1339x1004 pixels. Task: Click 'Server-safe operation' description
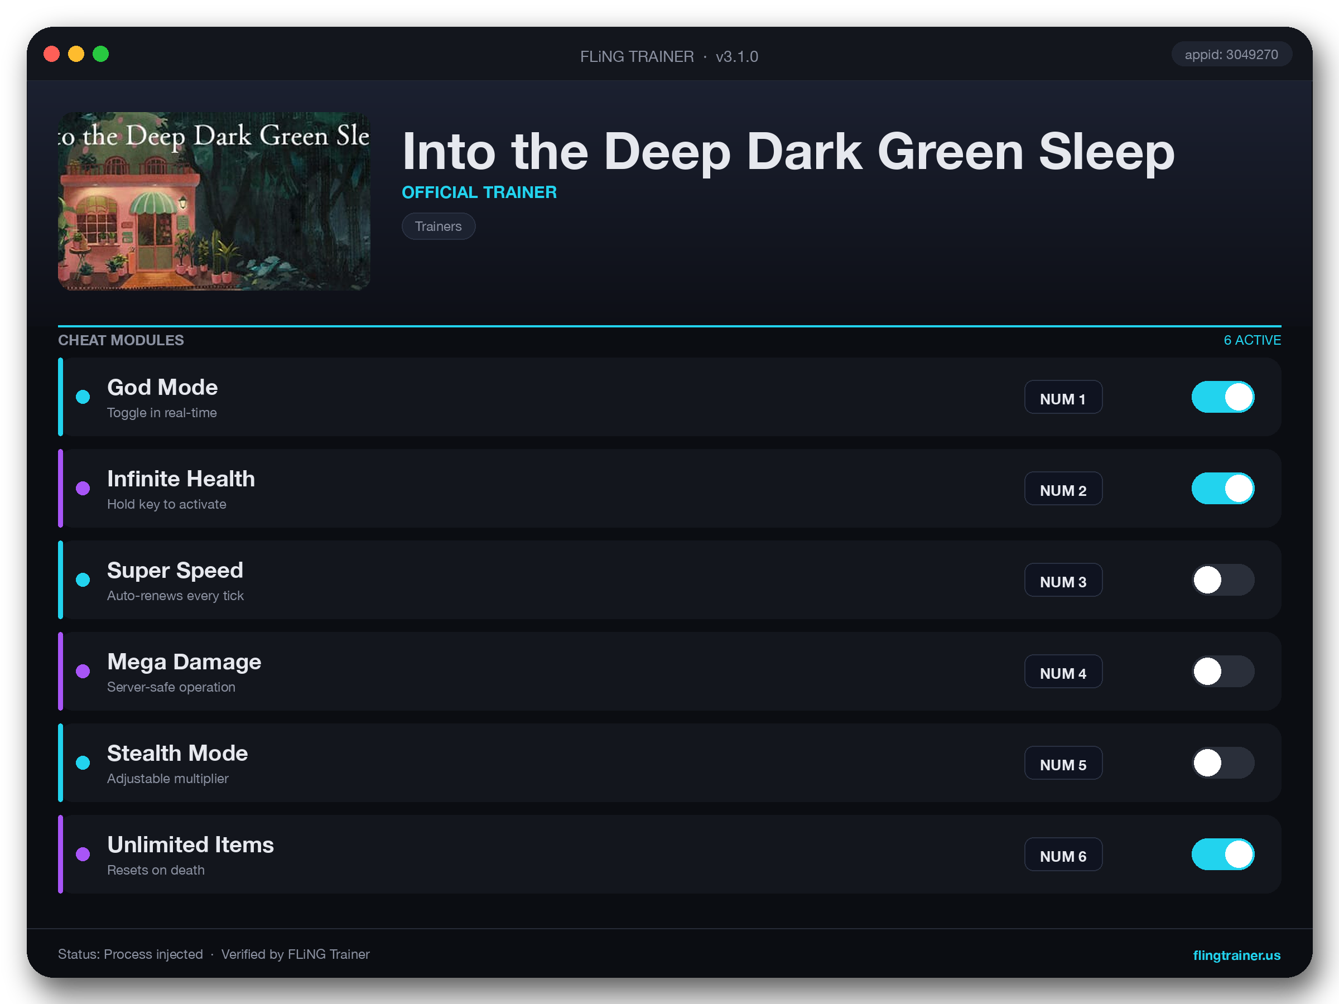tap(171, 687)
